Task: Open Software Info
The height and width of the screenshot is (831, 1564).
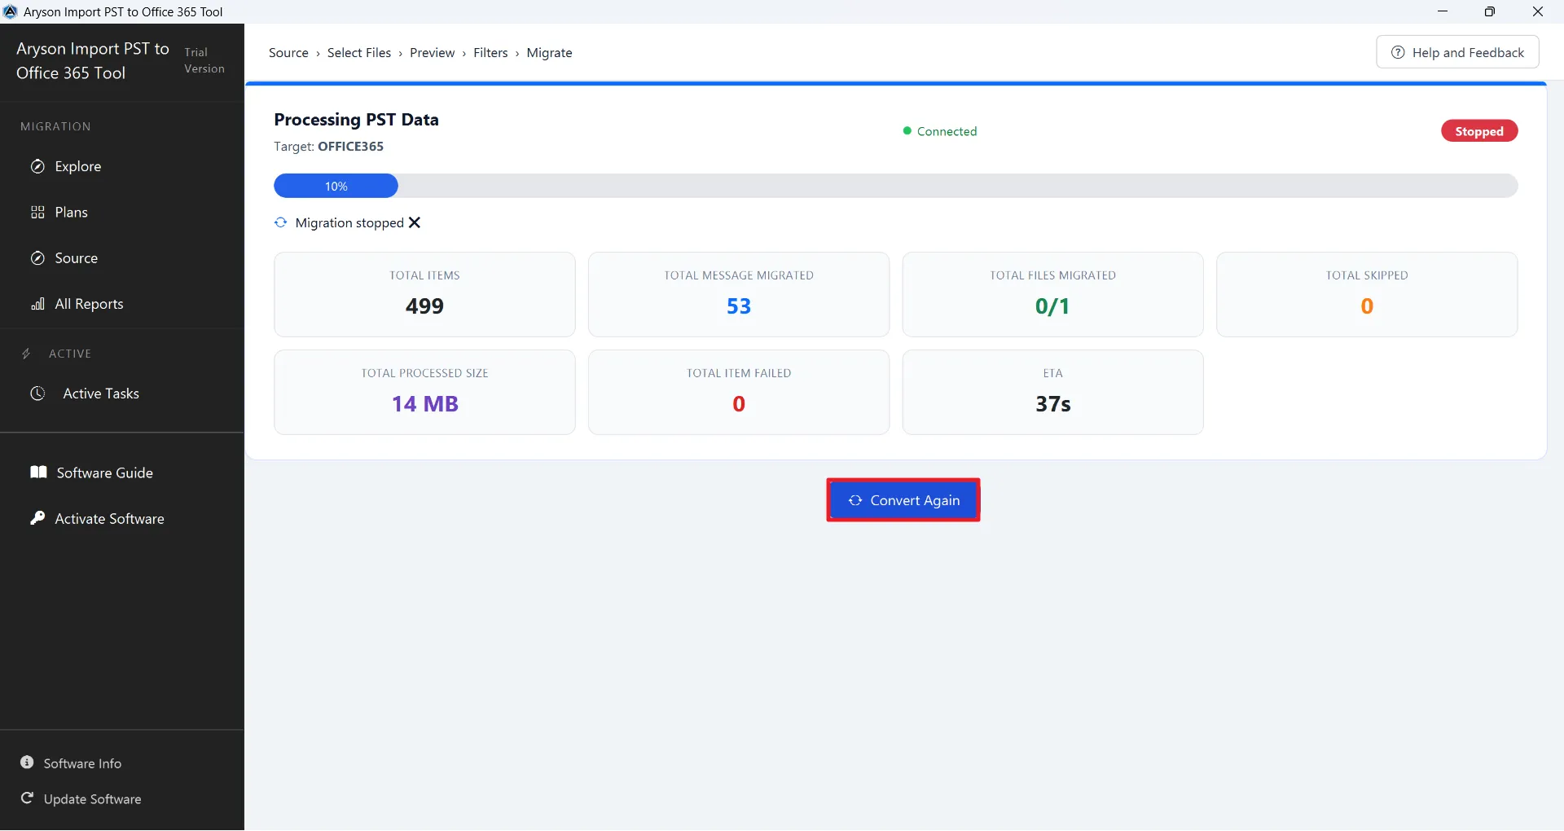Action: (81, 763)
